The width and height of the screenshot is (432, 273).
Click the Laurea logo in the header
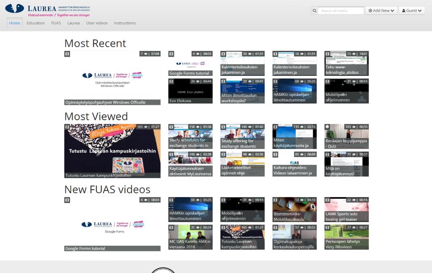pos(47,10)
